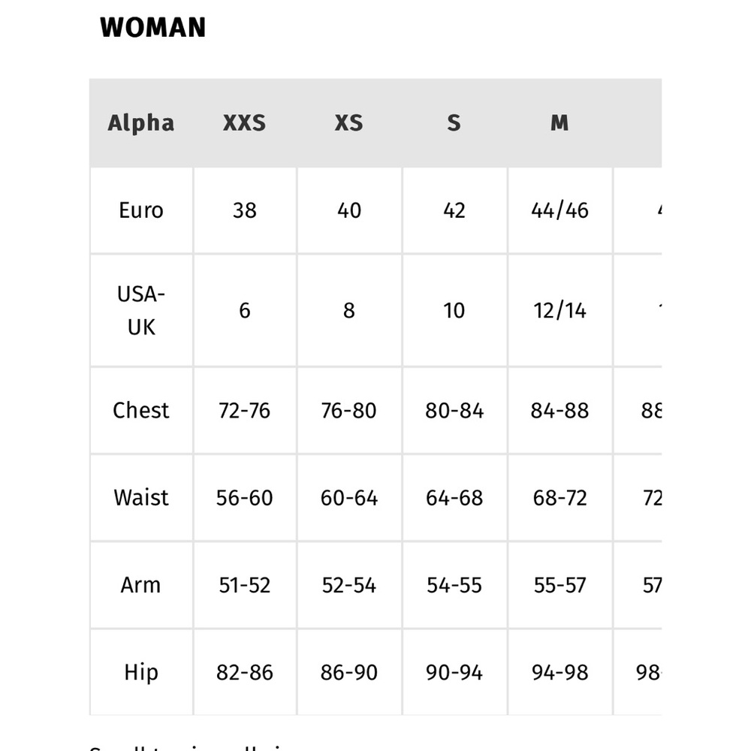The height and width of the screenshot is (751, 751).
Task: Select the Chest 72-76 cell
Action: [x=245, y=411]
